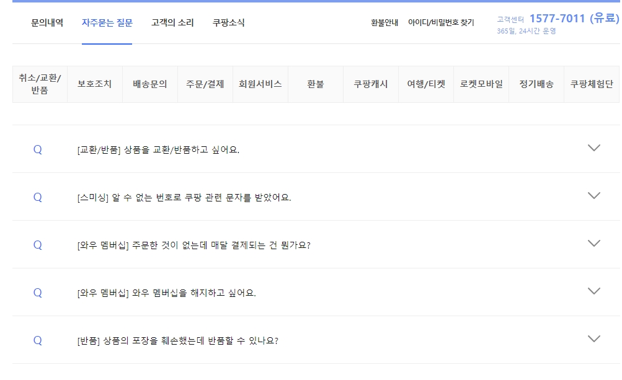Select the 취소/교환/반품 category
622x380 pixels.
tap(39, 84)
